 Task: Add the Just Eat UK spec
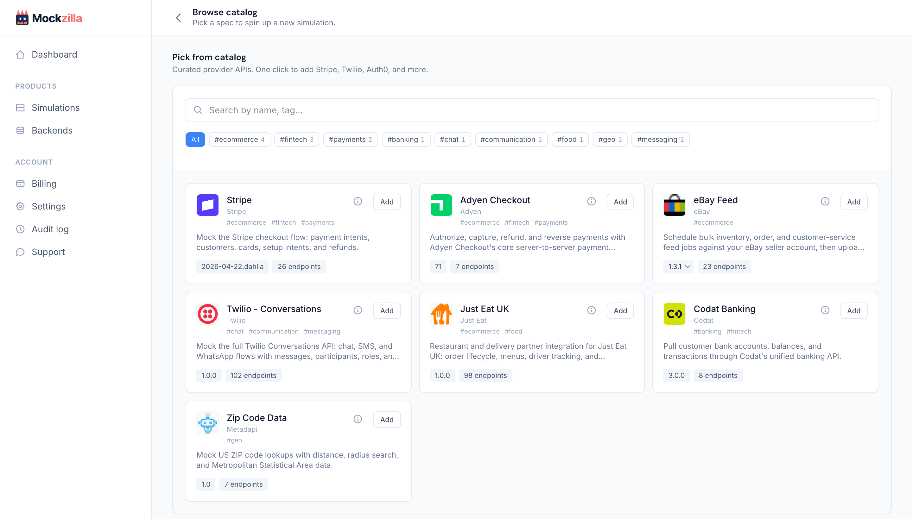tap(620, 311)
